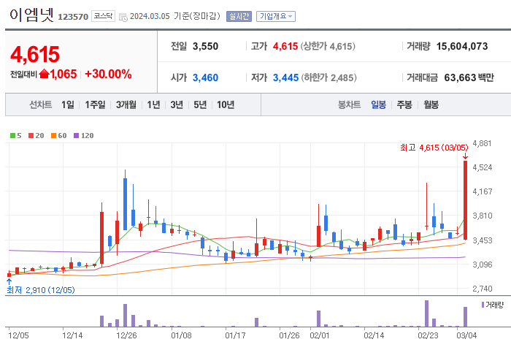The width and height of the screenshot is (511, 350).
Task: Click the opening price 3,460
Action: 205,77
